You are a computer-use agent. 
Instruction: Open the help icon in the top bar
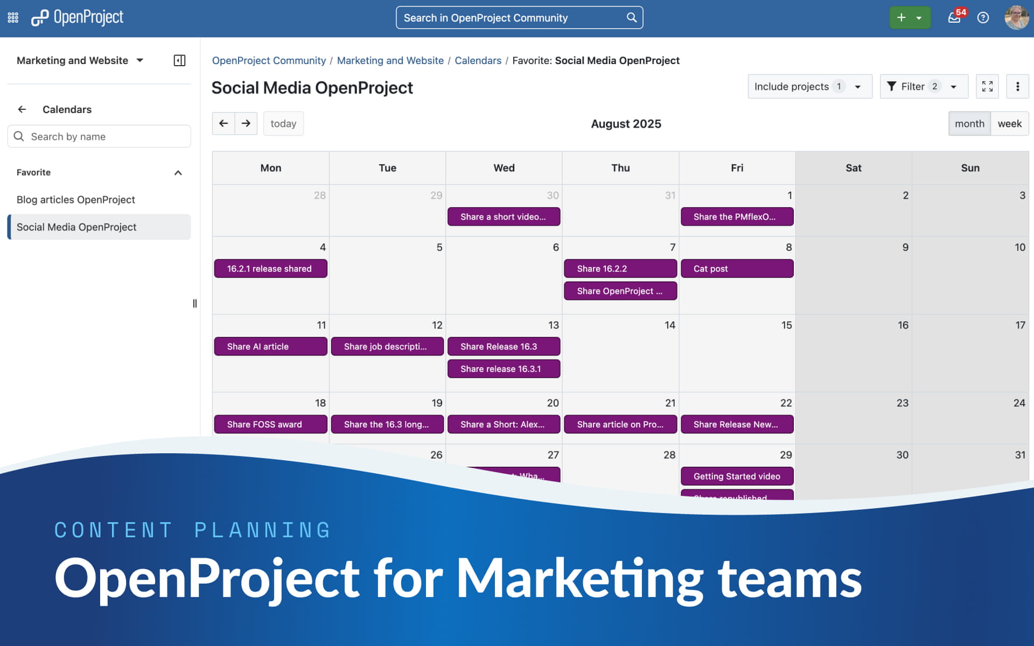983,17
